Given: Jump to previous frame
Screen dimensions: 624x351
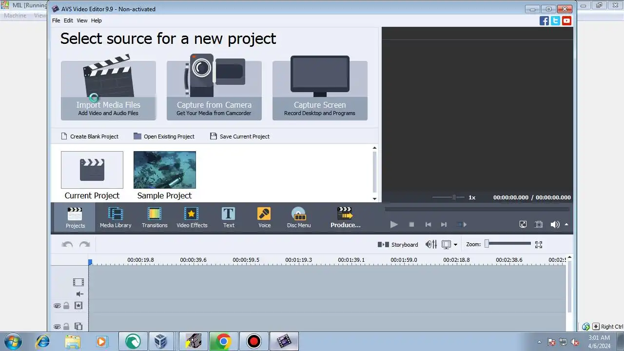Looking at the screenshot, I should (428, 224).
